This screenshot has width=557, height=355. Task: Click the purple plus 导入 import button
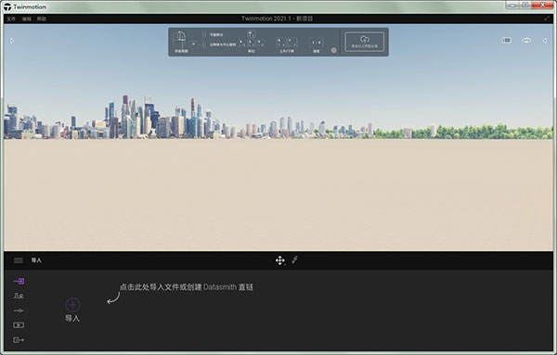coord(72,305)
